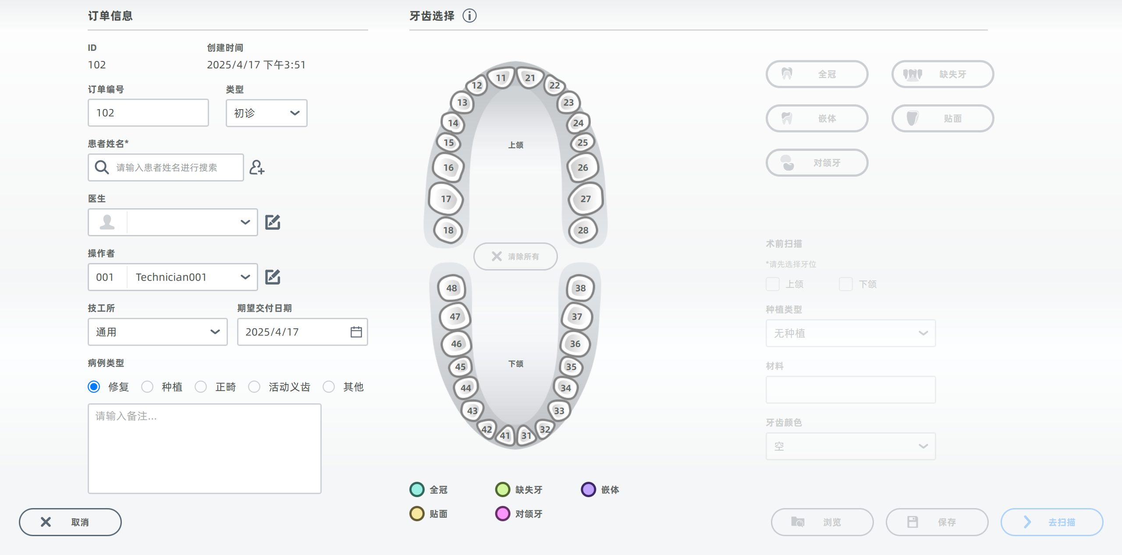
Task: Expand the 类型 dropdown showing 初诊
Action: tap(266, 113)
